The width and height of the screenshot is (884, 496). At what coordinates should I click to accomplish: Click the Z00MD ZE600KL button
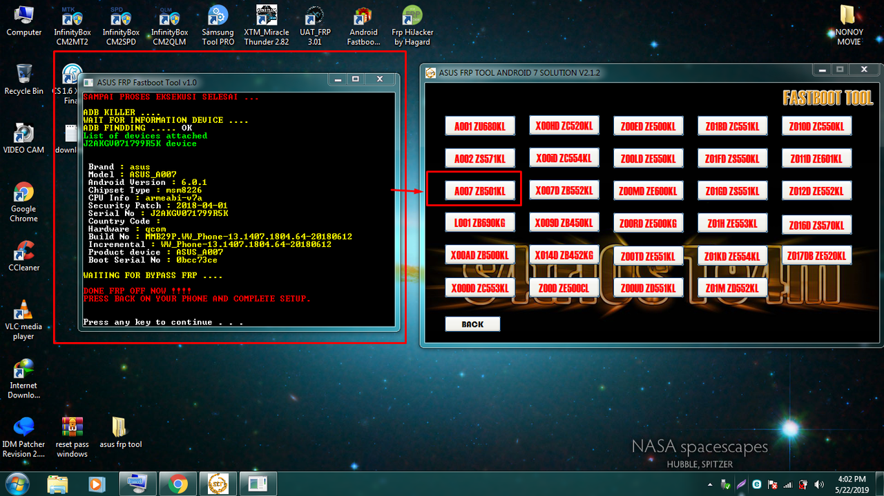click(x=648, y=191)
